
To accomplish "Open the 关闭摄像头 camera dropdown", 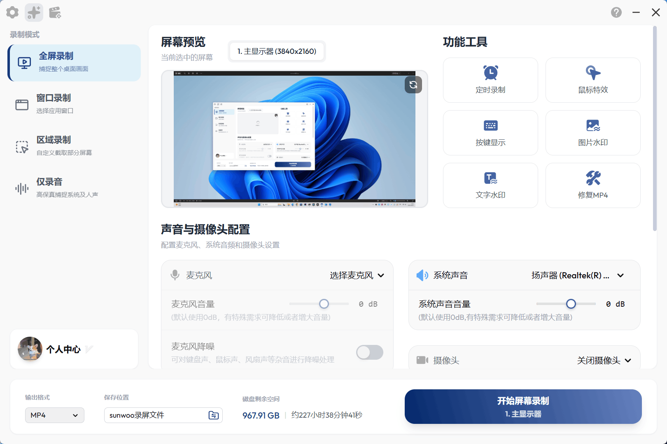I will click(604, 361).
